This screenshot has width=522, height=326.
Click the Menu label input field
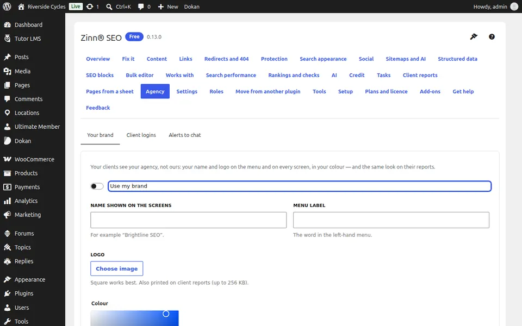tap(391, 220)
